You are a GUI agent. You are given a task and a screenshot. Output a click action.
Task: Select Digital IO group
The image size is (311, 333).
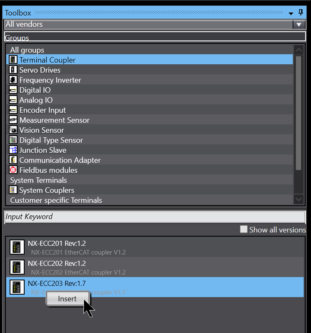149,90
